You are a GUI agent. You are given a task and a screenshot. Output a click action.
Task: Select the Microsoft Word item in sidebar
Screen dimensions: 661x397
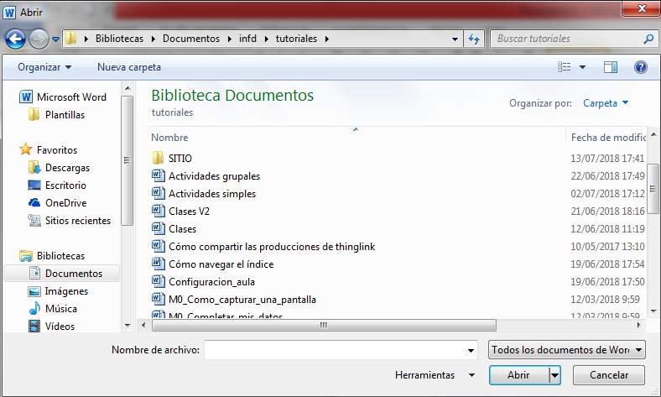(70, 97)
